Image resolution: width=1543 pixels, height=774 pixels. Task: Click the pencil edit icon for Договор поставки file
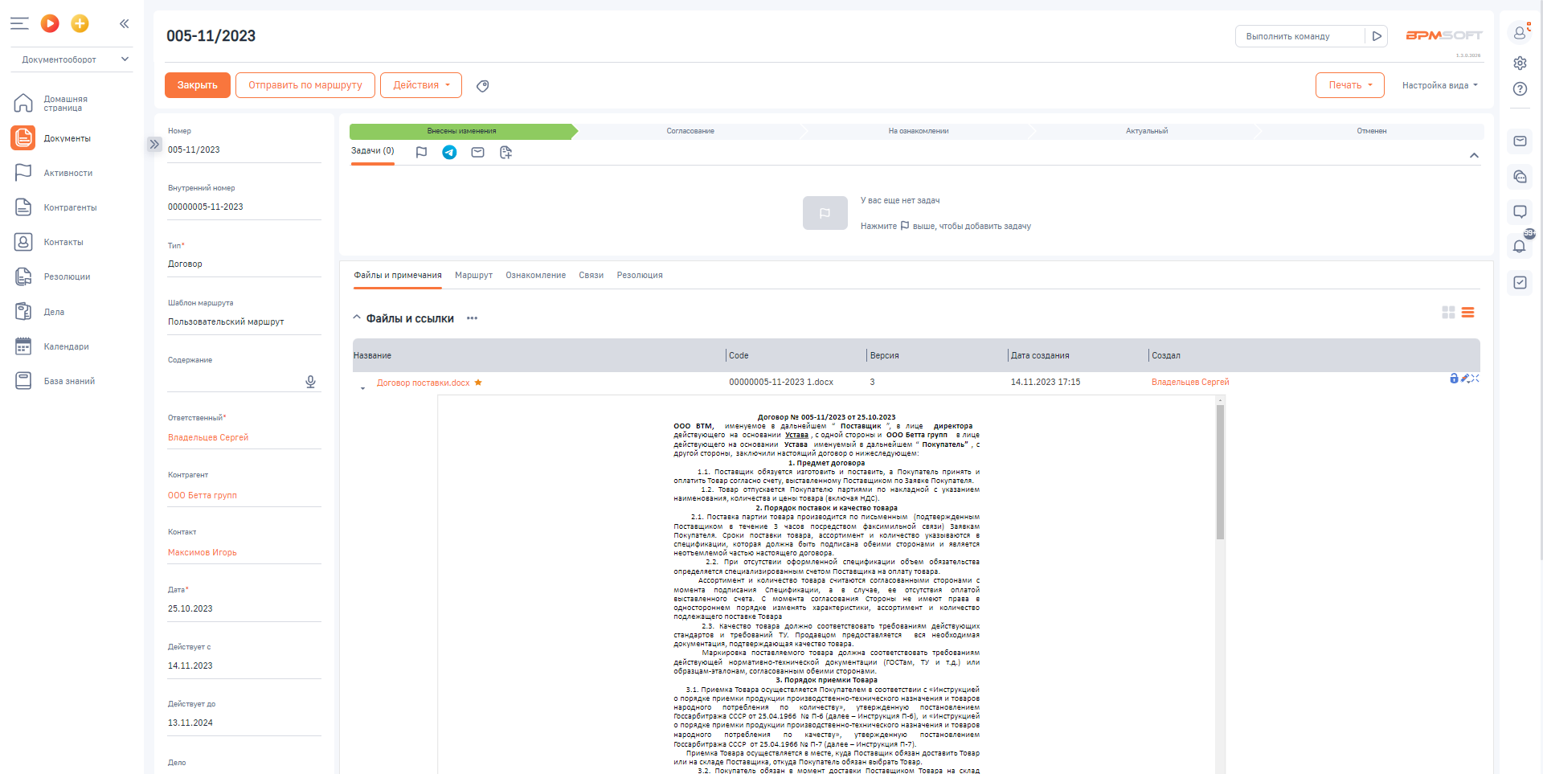click(1465, 379)
